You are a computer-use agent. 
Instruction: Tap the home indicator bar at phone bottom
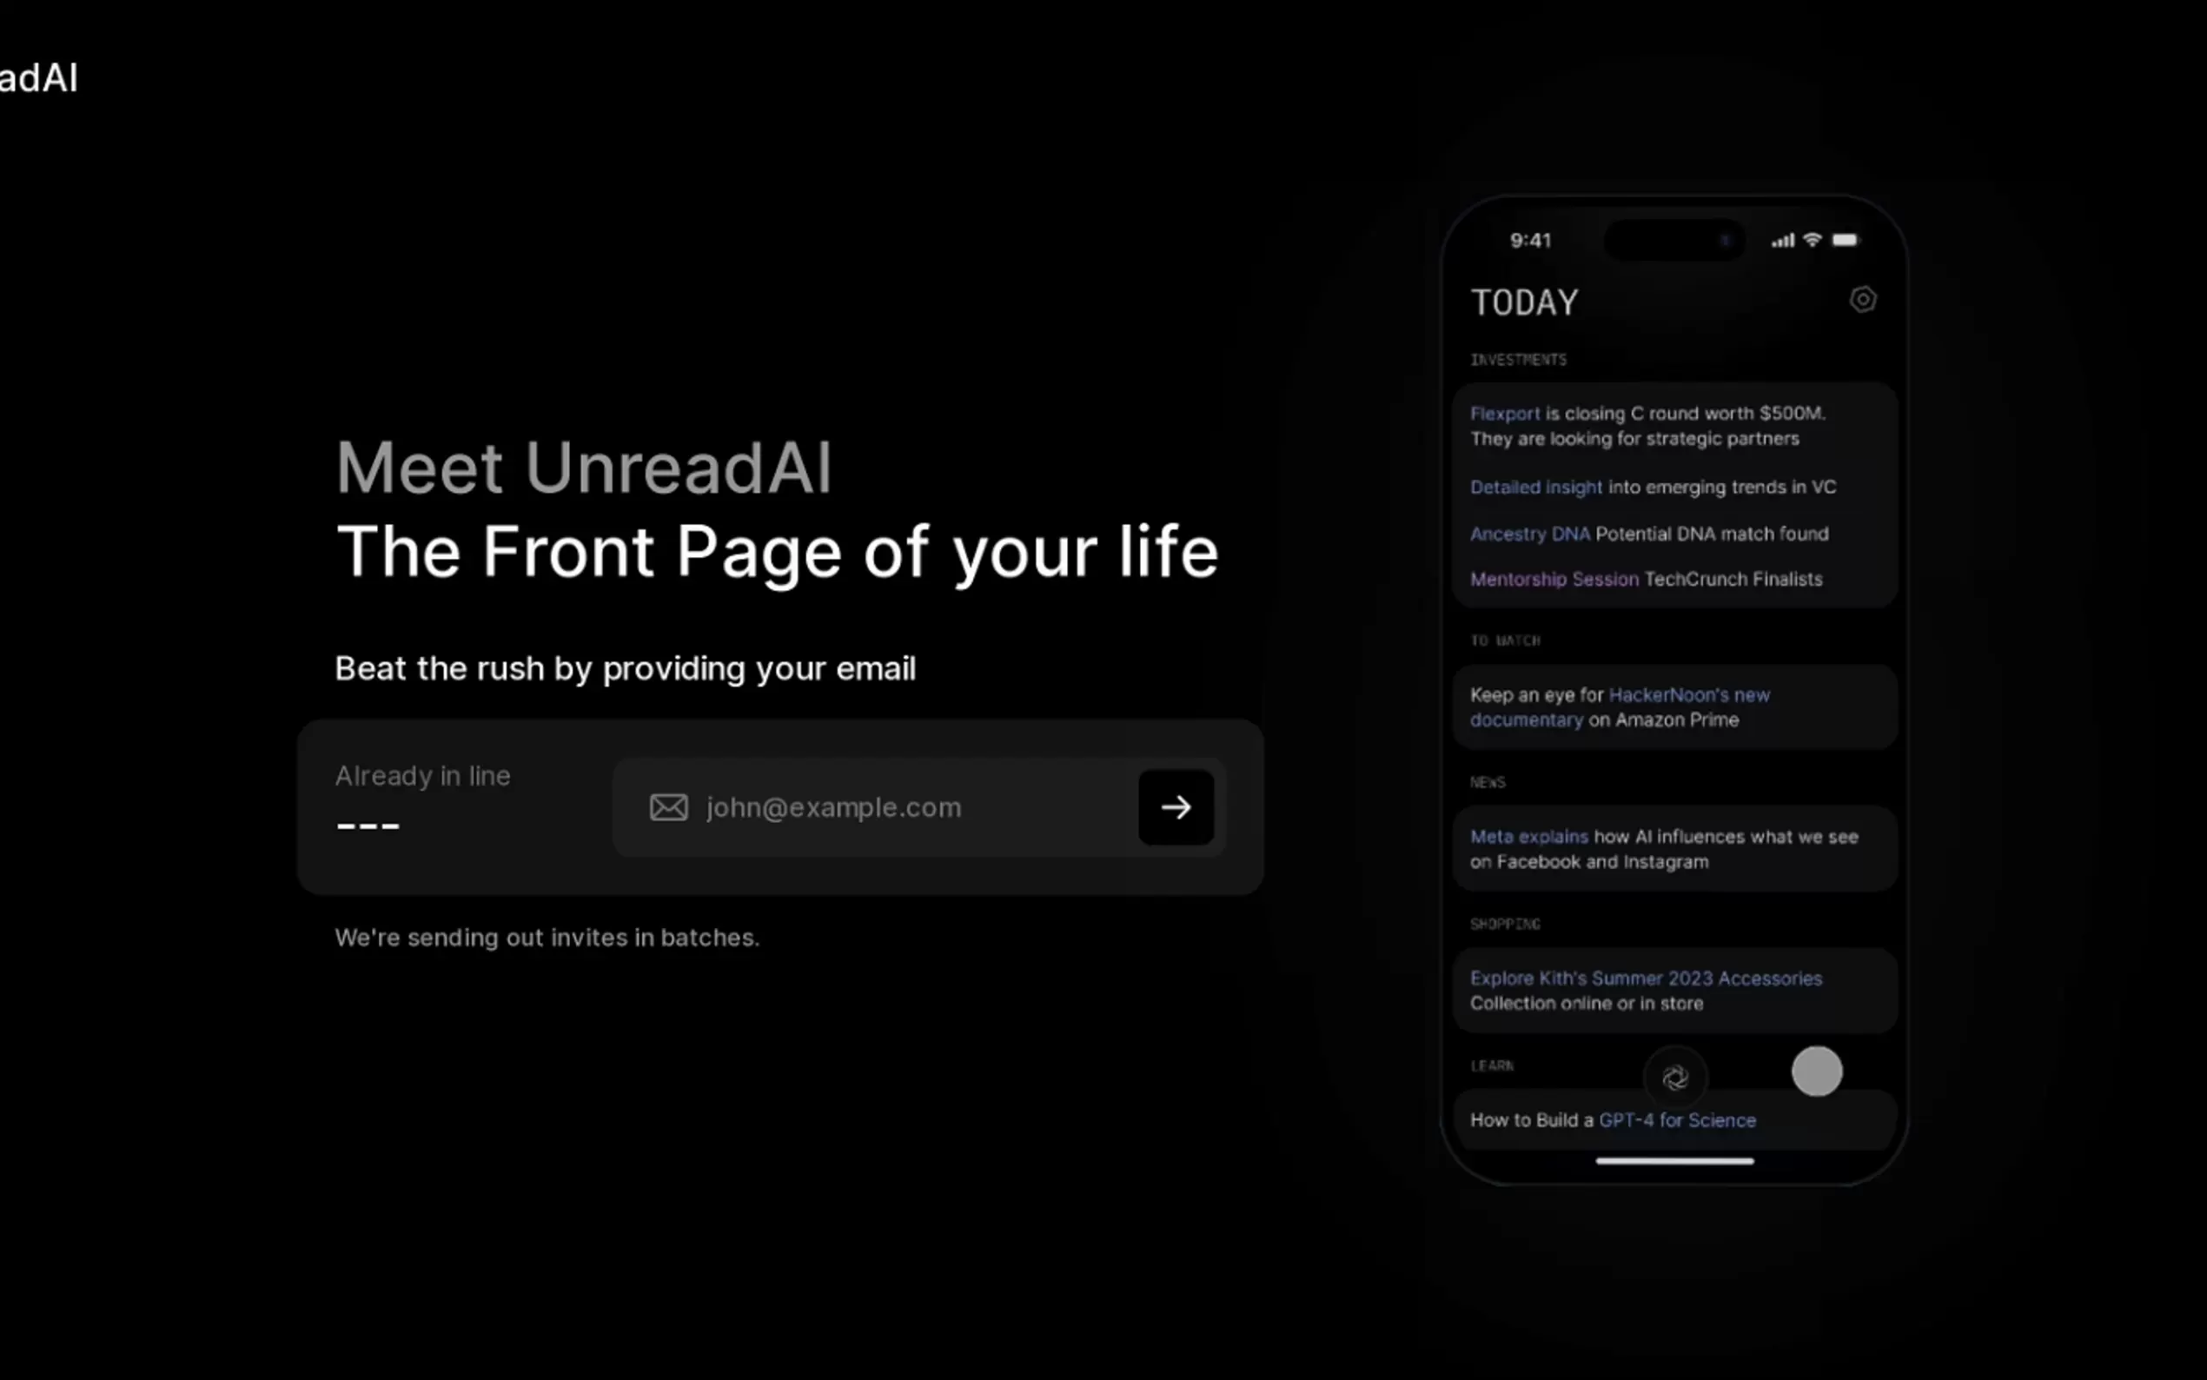tap(1677, 1160)
